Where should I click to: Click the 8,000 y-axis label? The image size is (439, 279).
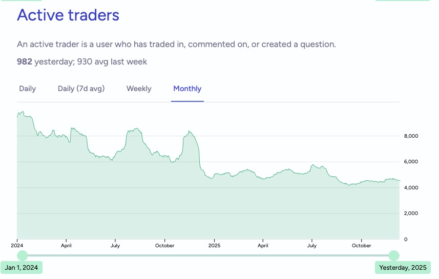point(412,136)
